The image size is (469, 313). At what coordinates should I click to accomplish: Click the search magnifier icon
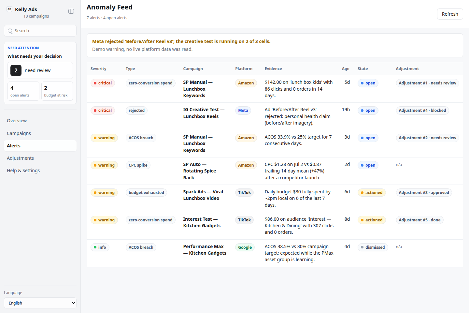coord(10,31)
